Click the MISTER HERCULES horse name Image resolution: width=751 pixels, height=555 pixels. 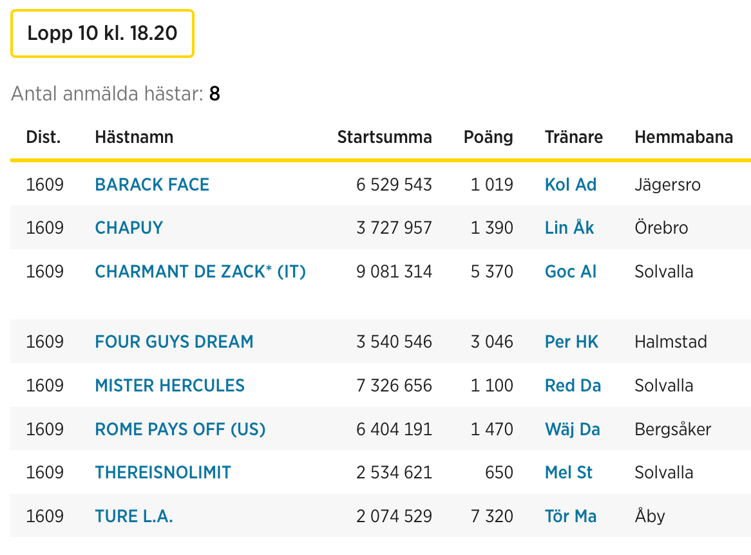point(169,386)
